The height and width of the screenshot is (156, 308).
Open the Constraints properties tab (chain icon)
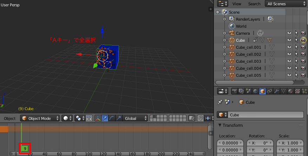pos(269,91)
